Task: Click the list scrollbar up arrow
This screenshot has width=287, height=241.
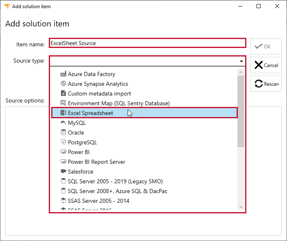Action: click(241, 72)
